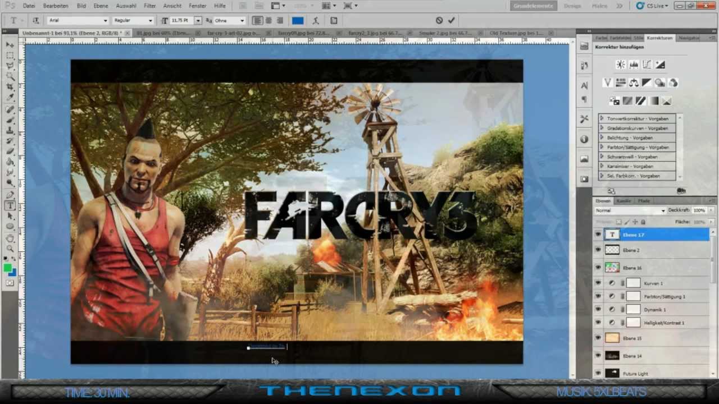
Task: Select the Hand tool
Action: pos(10,238)
